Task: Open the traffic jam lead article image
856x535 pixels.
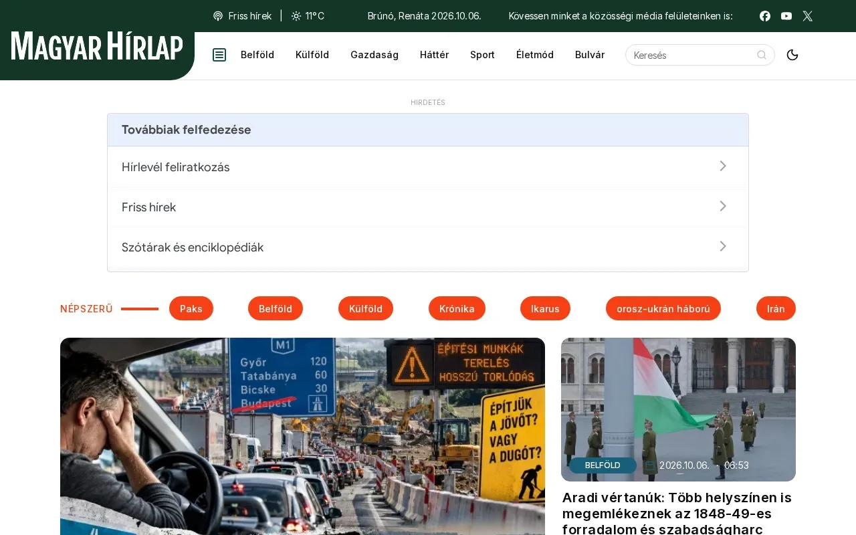Action: [302, 436]
